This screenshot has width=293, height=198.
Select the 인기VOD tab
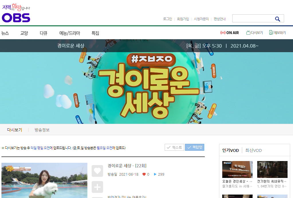click(x=230, y=150)
